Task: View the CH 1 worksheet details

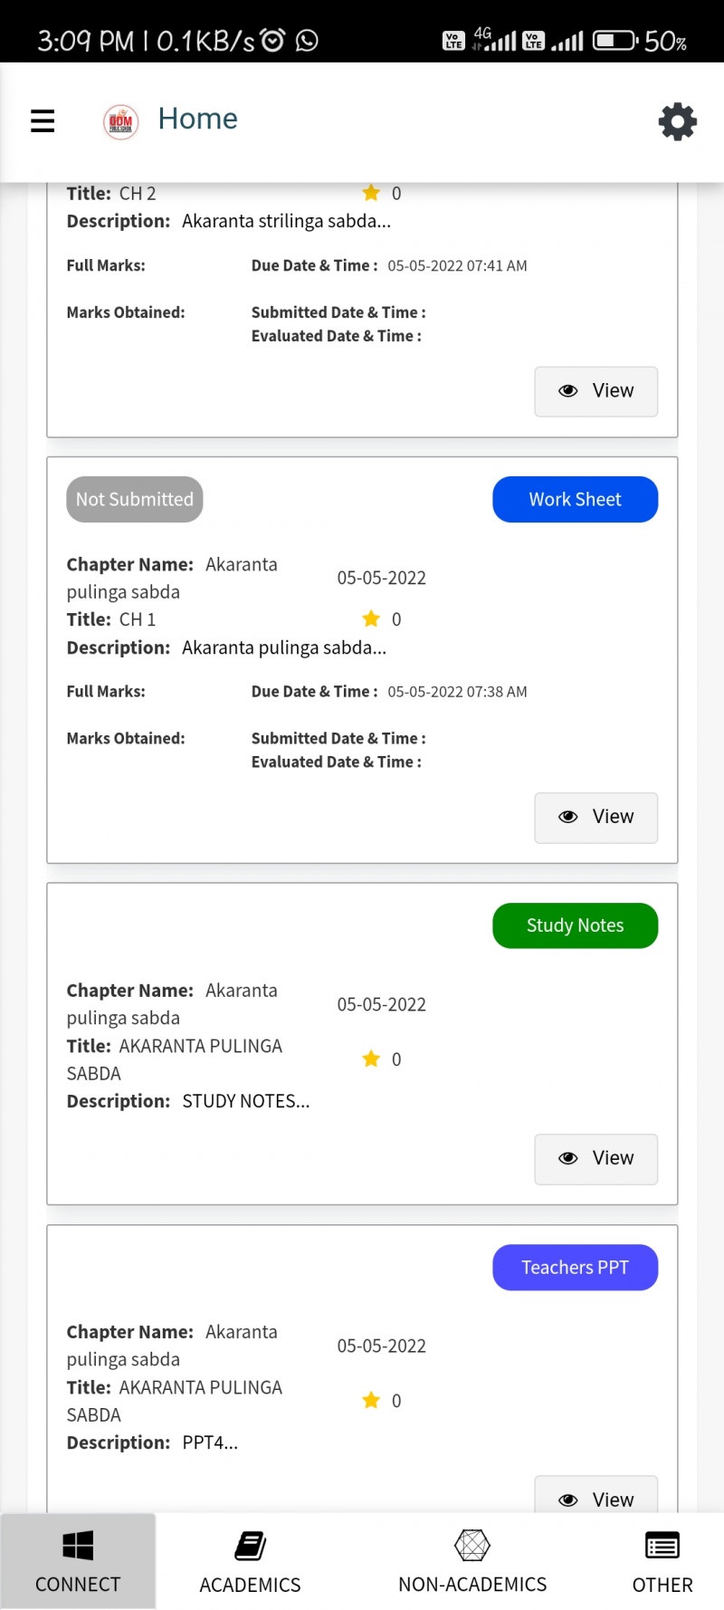Action: 595,818
